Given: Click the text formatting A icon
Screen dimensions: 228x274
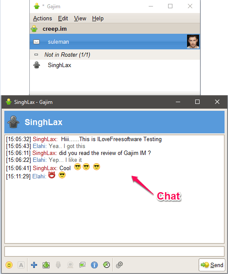Looking at the screenshot, I should (x=21, y=265).
